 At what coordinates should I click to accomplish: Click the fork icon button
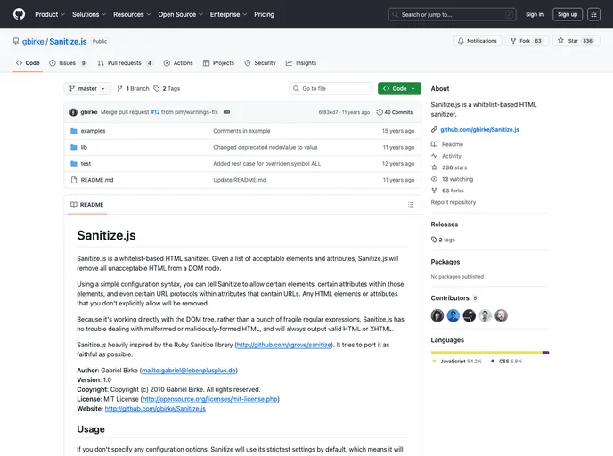tap(513, 41)
